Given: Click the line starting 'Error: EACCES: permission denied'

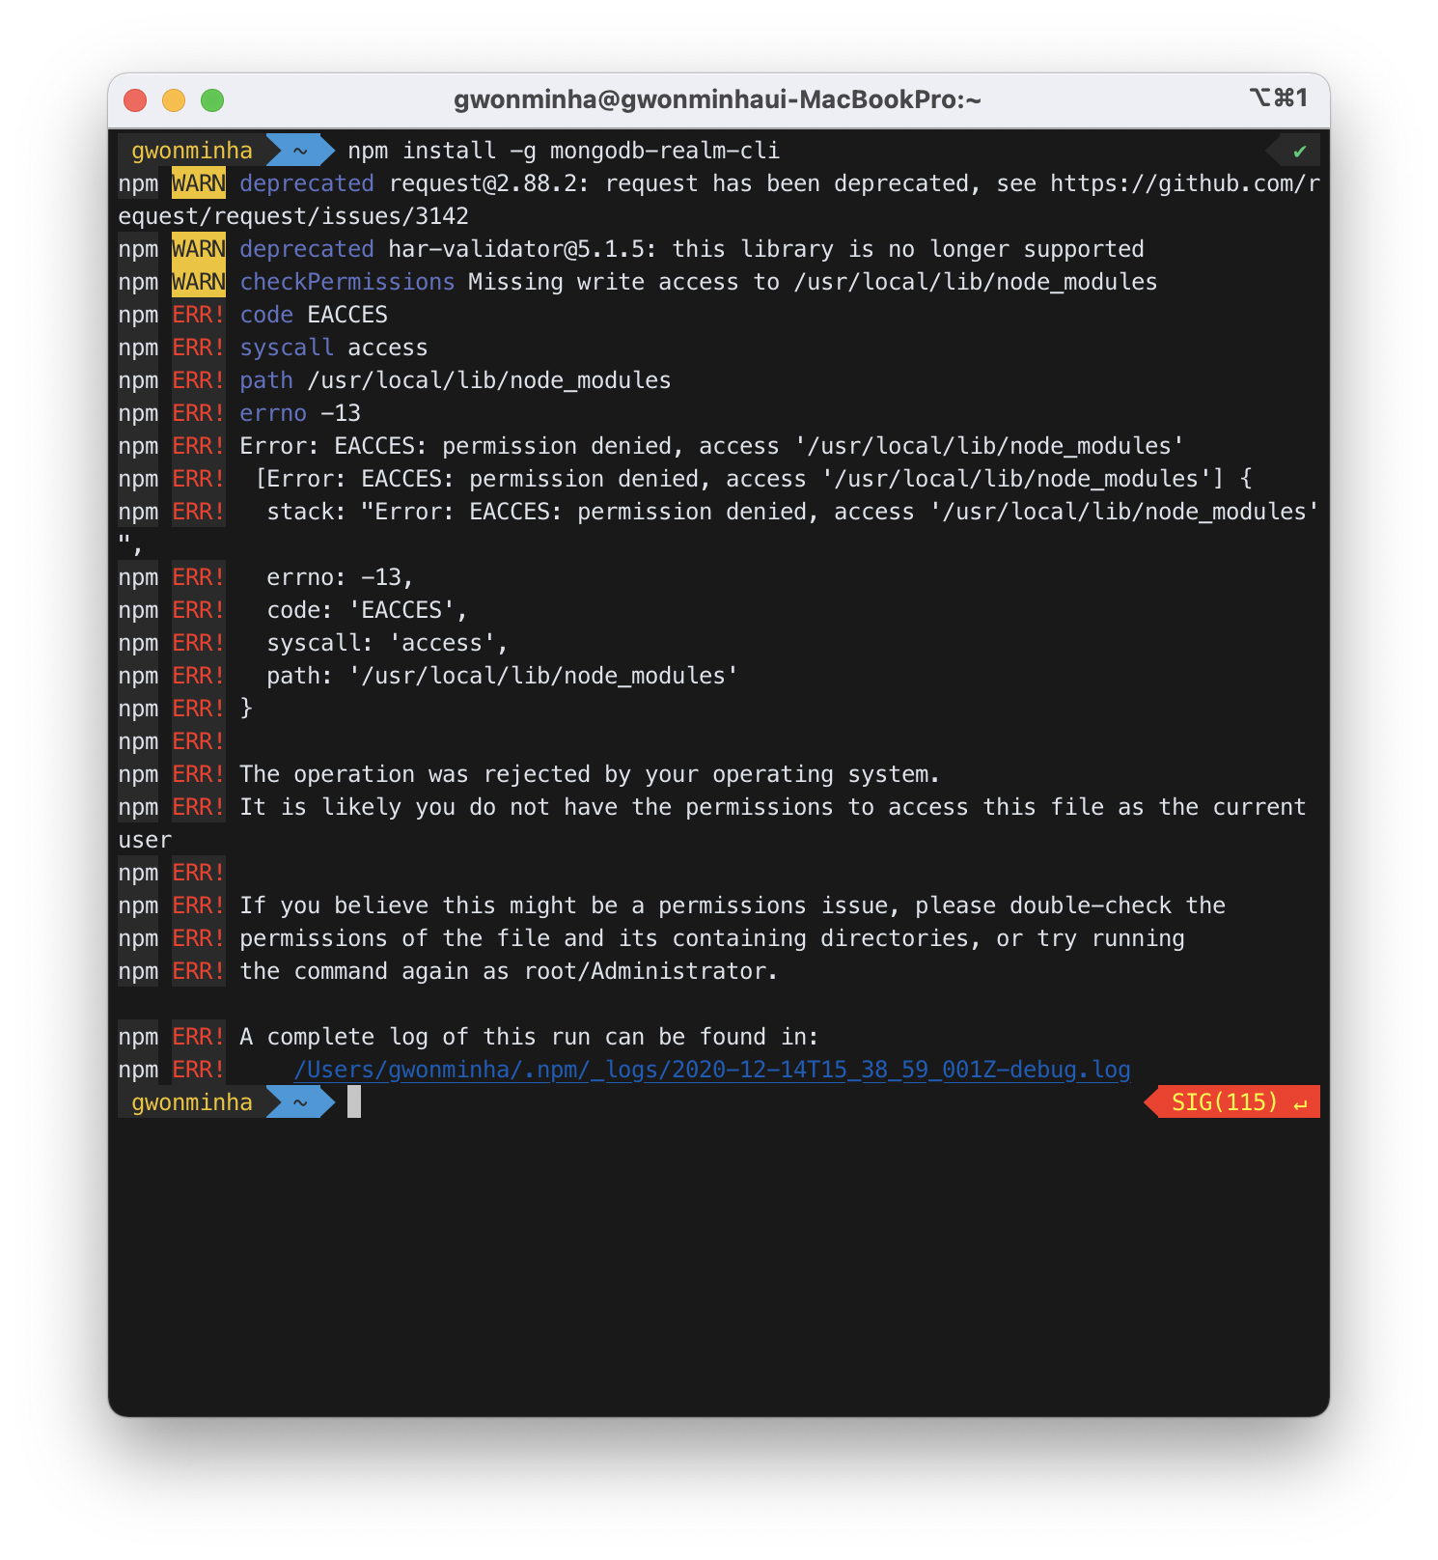Looking at the screenshot, I should pos(712,446).
